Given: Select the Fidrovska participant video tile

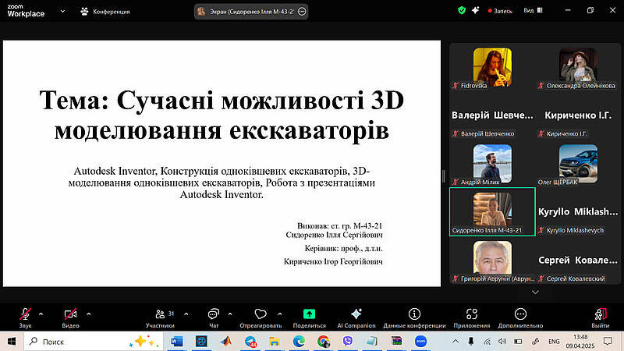Looking at the screenshot, I should (492, 67).
